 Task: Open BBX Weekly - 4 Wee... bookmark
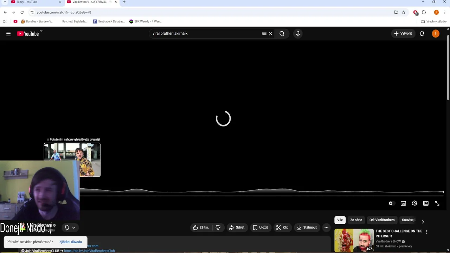pos(145,21)
